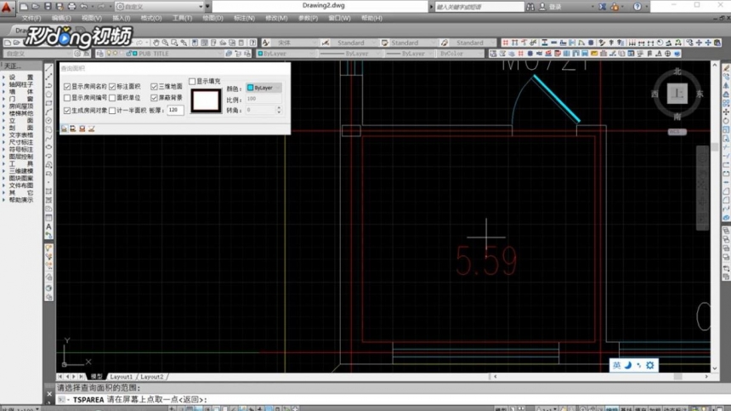Open the 编辑(E) menu
Screen dimensions: 731x411
(61, 18)
